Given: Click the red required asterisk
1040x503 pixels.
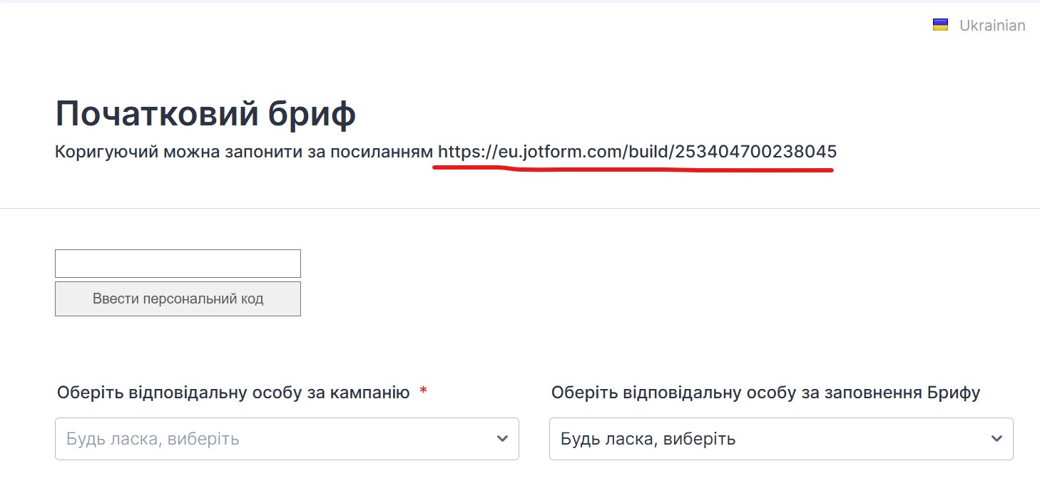Looking at the screenshot, I should coord(423,391).
